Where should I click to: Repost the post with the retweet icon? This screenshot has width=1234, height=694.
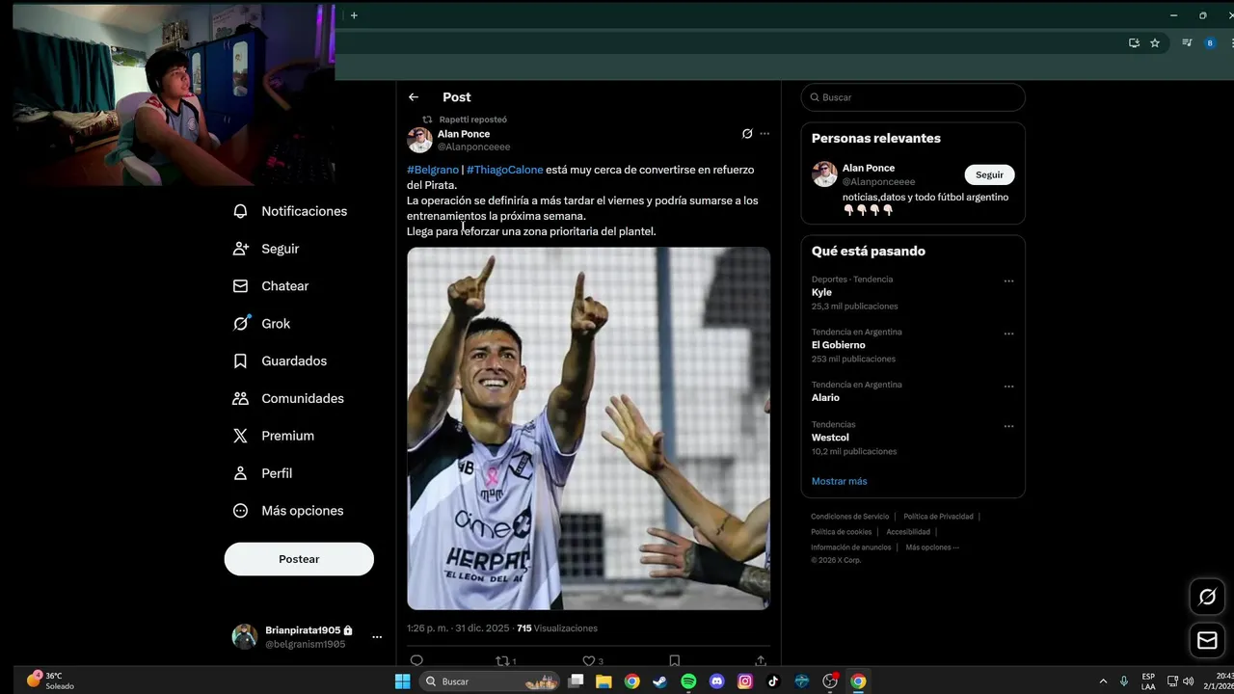click(x=501, y=661)
